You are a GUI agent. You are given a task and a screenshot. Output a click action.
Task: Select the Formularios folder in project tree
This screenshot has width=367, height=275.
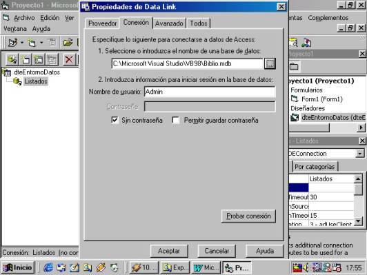coord(306,90)
